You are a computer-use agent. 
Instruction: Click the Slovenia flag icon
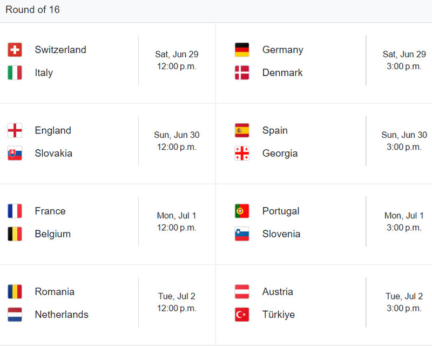coord(242,234)
